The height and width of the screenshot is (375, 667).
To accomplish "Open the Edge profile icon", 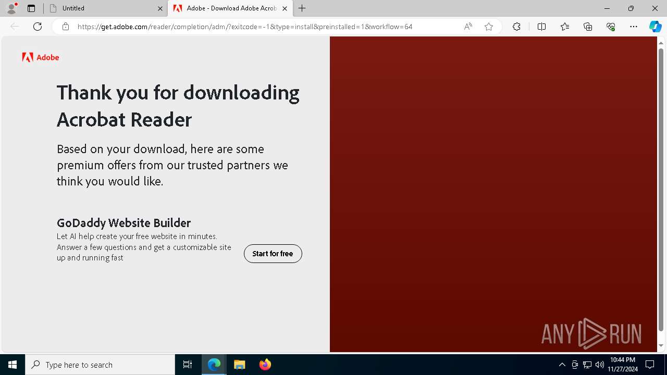I will tap(11, 8).
